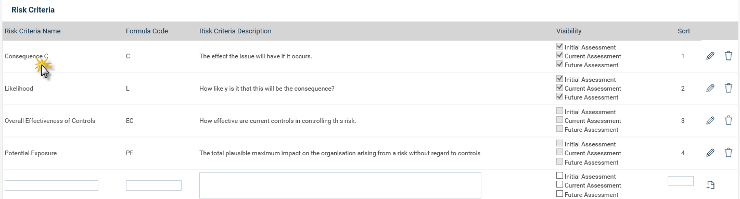Toggle Future Assessment checkbox for Likelihood

tap(560, 96)
